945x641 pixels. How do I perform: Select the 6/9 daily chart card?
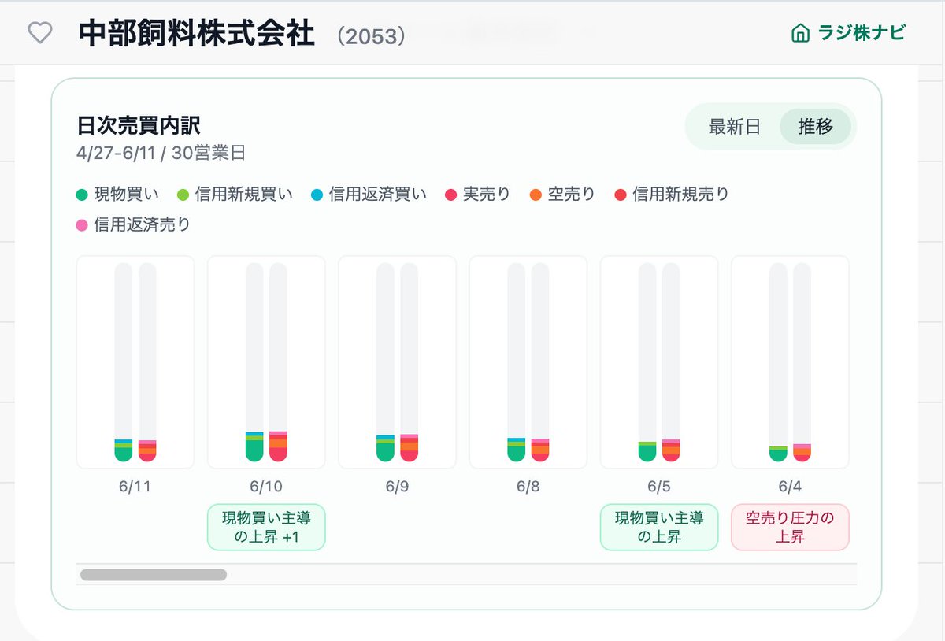(x=397, y=362)
